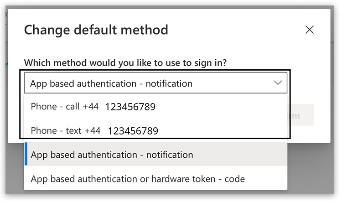The image size is (342, 202).
Task: Click the +44 code in Phone - text row
Action: [93, 131]
